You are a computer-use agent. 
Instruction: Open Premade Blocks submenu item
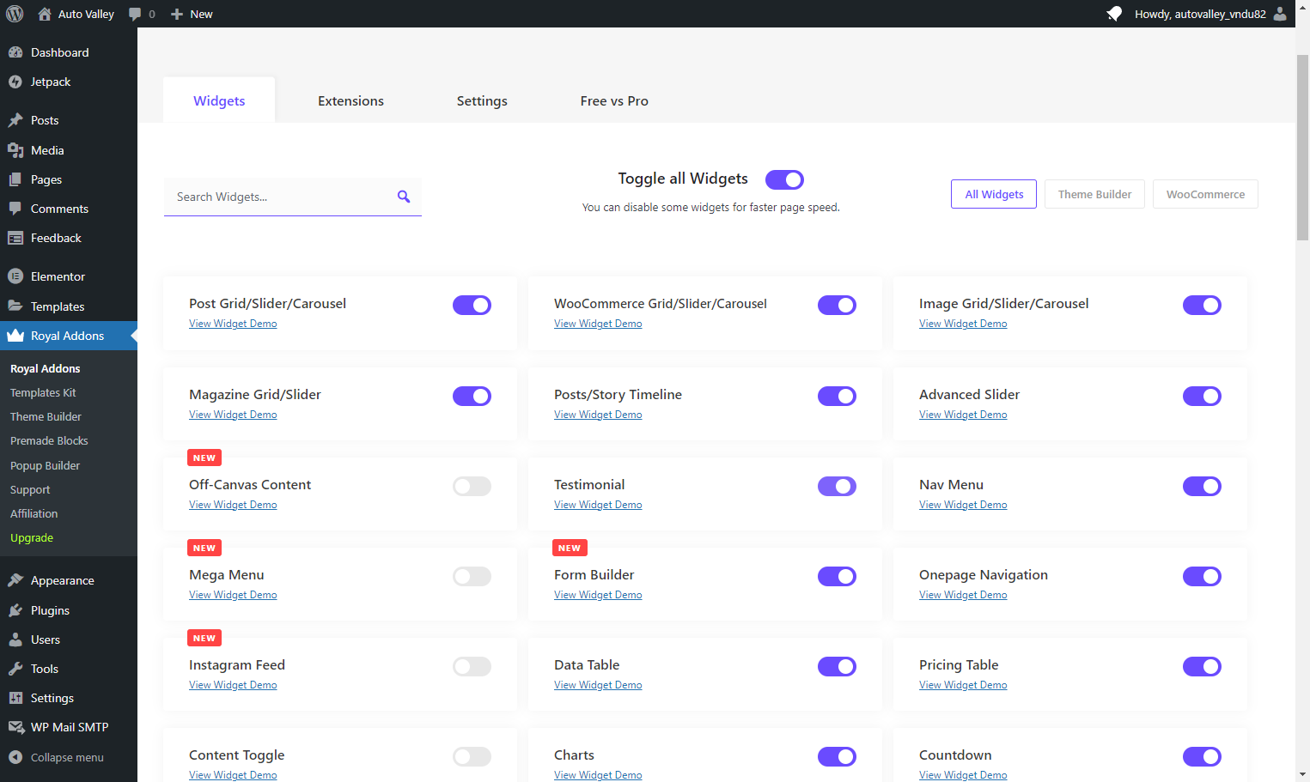[49, 440]
